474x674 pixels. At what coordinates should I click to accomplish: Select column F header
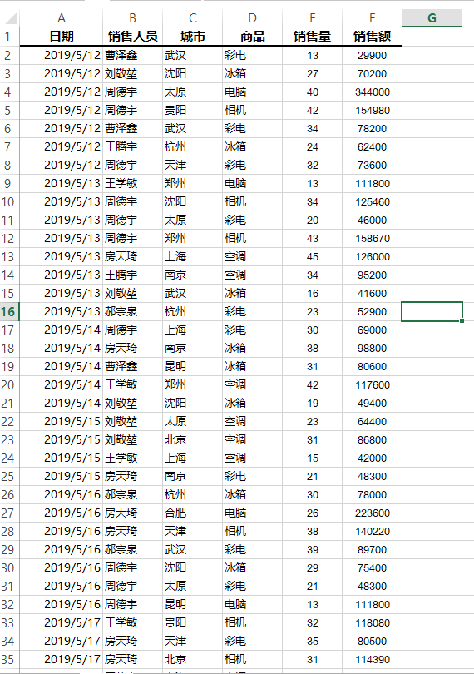click(x=373, y=18)
